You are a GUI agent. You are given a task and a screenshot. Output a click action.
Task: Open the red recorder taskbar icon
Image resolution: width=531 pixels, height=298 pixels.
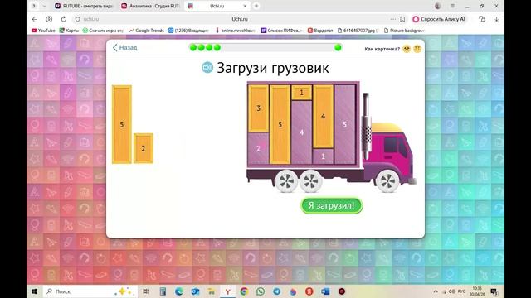pos(342,291)
